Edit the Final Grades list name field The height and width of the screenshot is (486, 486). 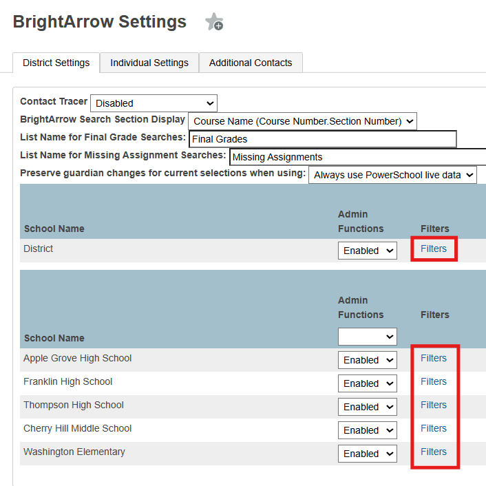(323, 139)
